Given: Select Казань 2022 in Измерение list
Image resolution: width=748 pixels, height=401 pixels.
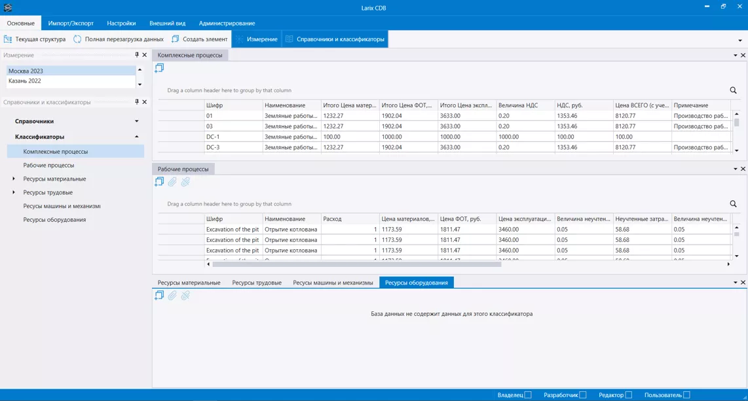Looking at the screenshot, I should point(25,81).
